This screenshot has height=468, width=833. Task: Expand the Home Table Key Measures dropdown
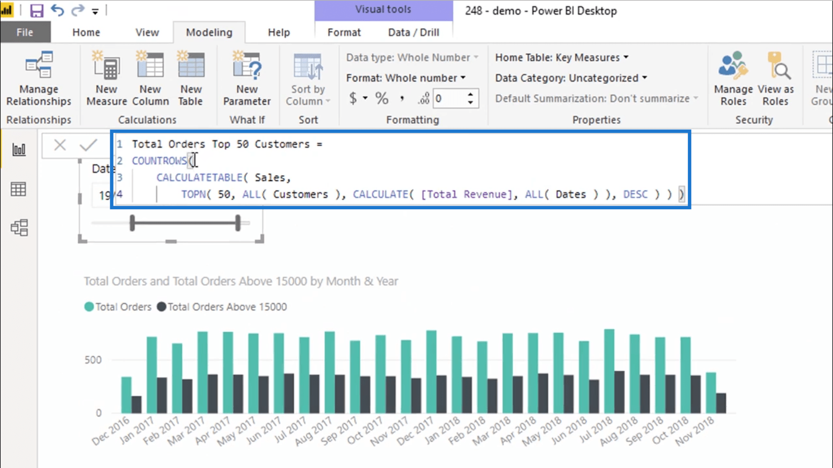pyautogui.click(x=562, y=58)
